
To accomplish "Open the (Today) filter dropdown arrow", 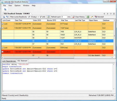I will (38, 17).
